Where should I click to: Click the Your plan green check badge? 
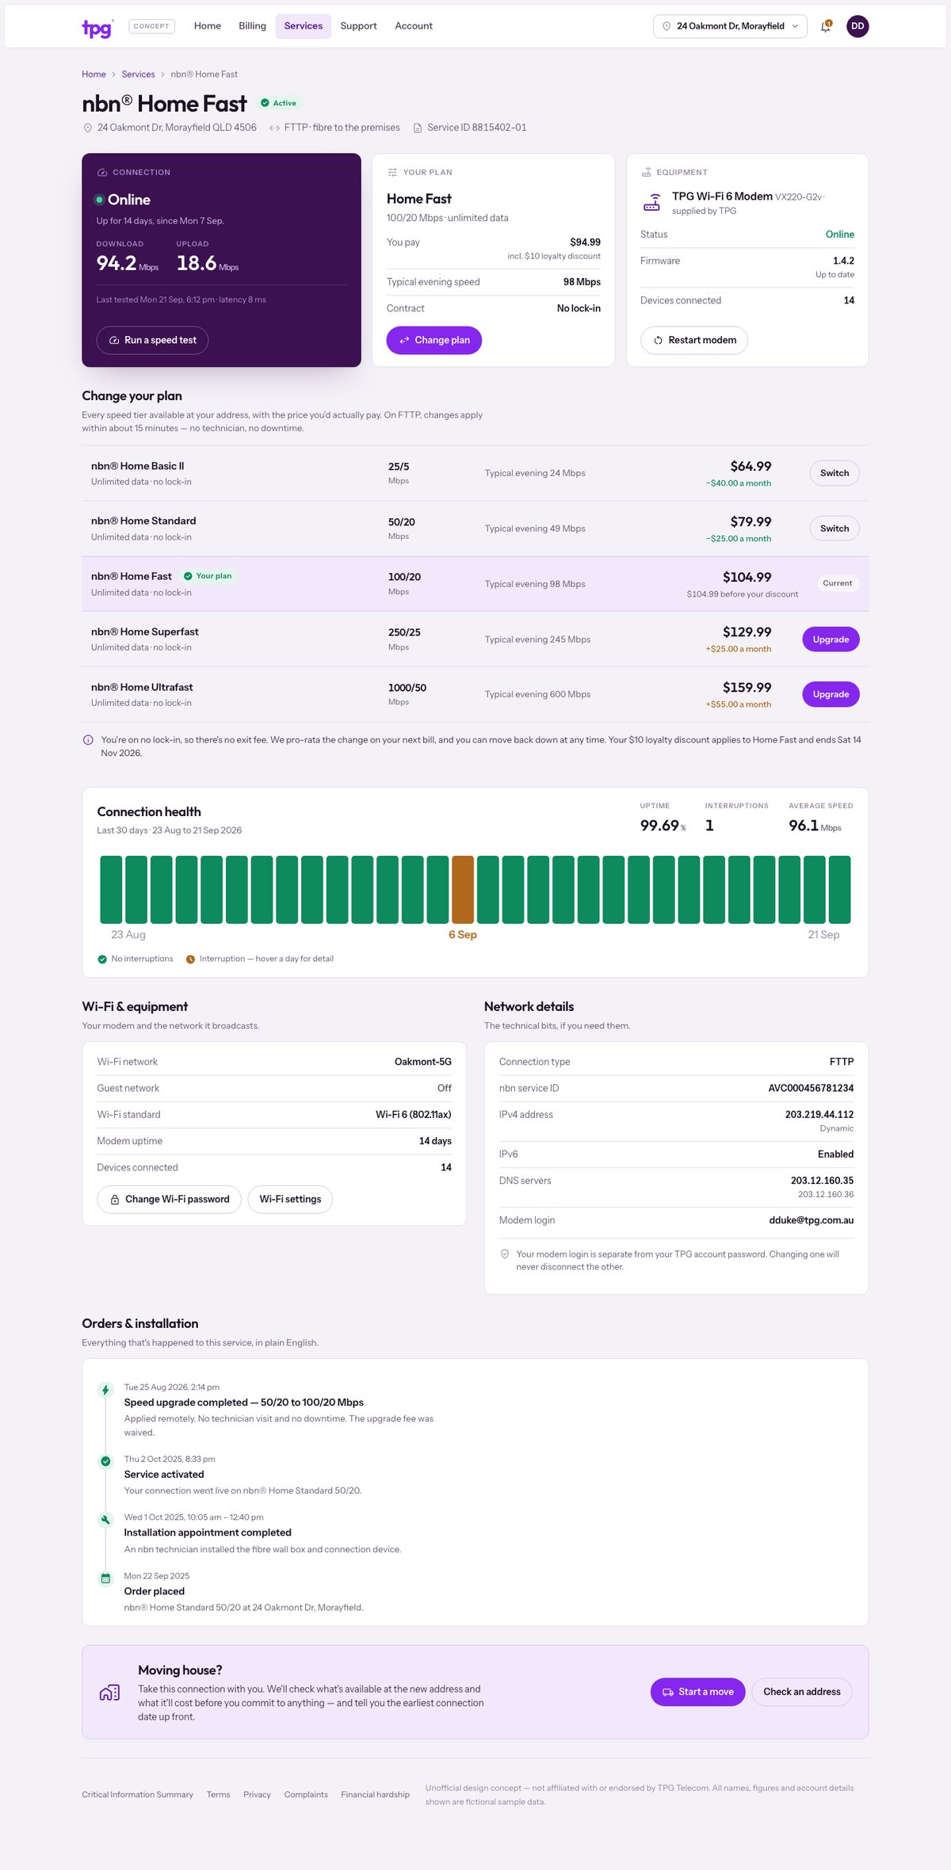point(208,576)
